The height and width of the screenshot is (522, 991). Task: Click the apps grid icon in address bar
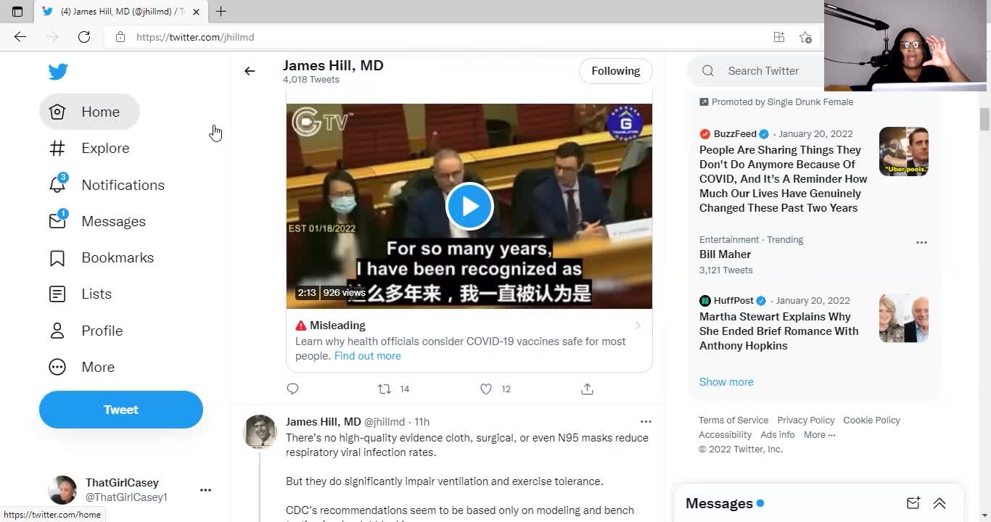779,37
